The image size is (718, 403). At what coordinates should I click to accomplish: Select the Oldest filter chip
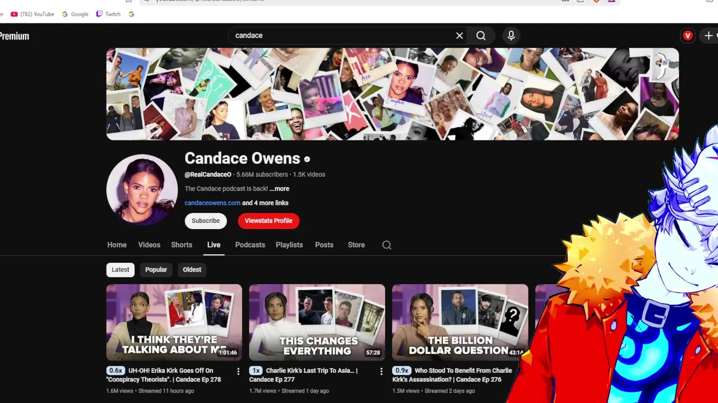point(192,269)
